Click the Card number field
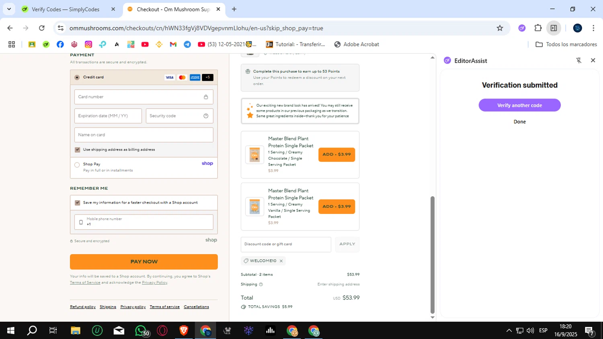 (144, 97)
